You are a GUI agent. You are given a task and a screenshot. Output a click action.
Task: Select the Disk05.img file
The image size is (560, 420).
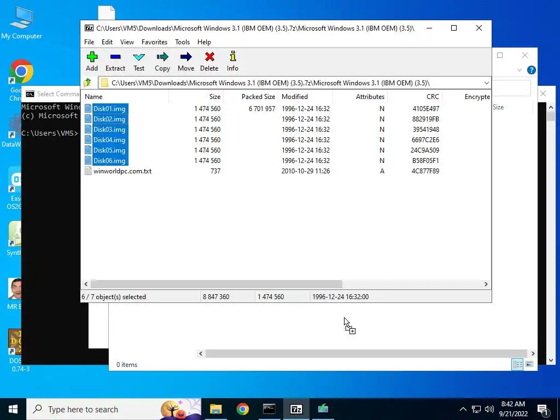(109, 150)
